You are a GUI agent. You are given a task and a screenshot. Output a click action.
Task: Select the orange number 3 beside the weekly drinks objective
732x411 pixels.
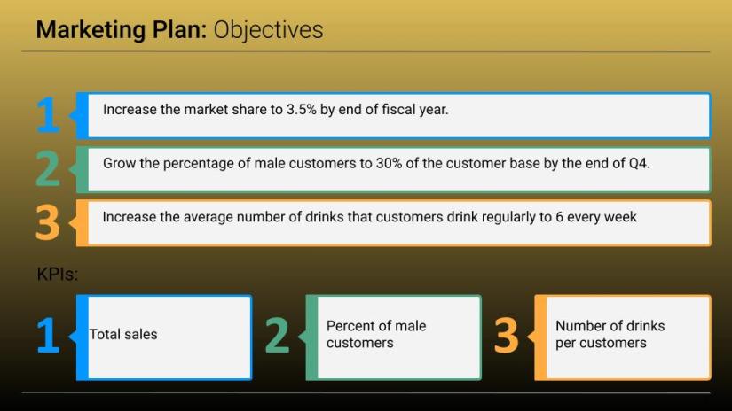click(48, 223)
